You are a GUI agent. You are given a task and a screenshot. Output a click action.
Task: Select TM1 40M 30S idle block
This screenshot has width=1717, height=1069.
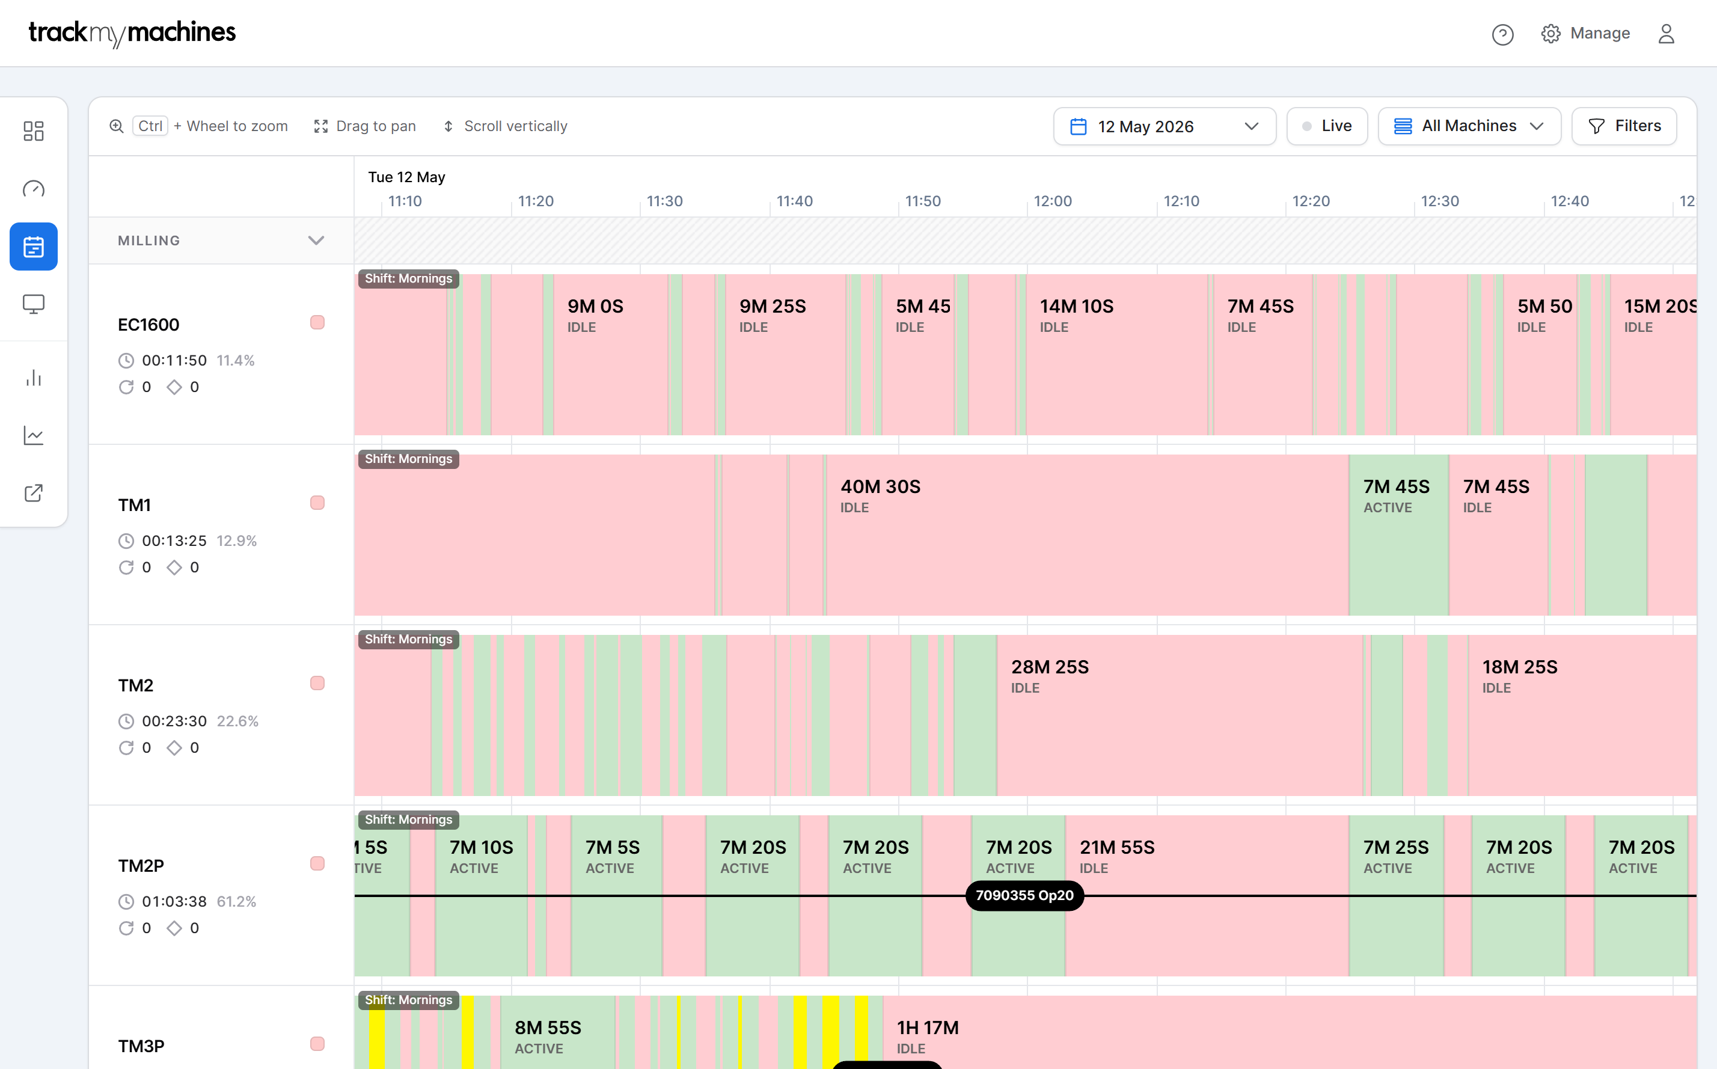tap(1087, 534)
